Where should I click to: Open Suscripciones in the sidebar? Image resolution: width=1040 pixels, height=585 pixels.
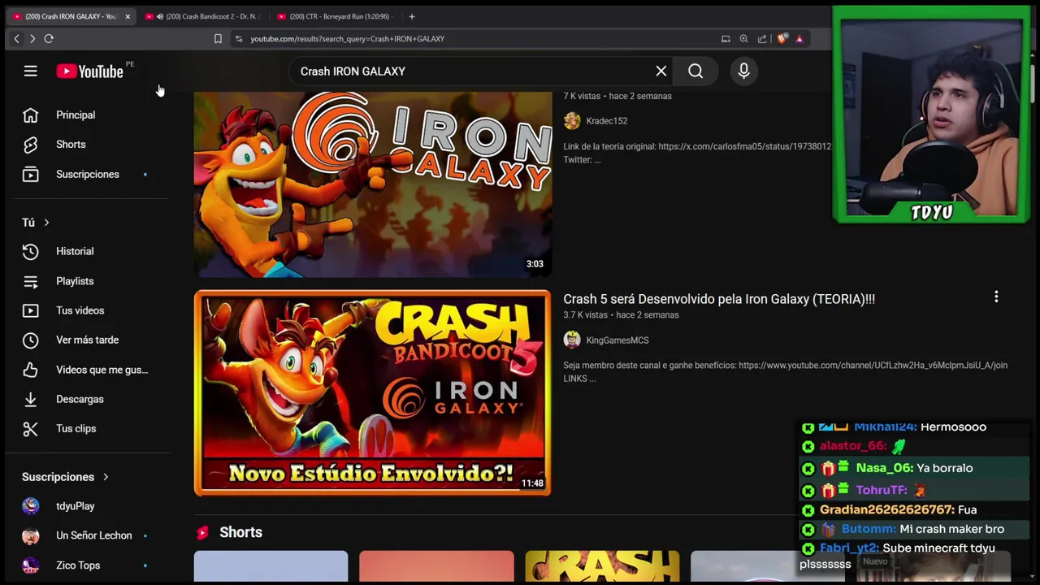(x=87, y=174)
